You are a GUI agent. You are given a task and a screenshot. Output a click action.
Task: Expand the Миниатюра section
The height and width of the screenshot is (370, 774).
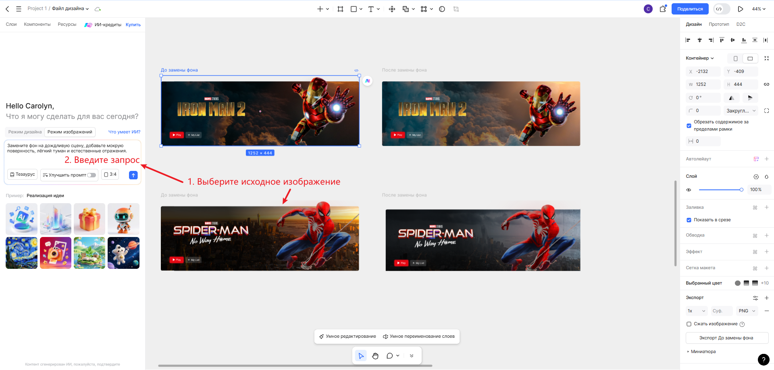coord(701,351)
